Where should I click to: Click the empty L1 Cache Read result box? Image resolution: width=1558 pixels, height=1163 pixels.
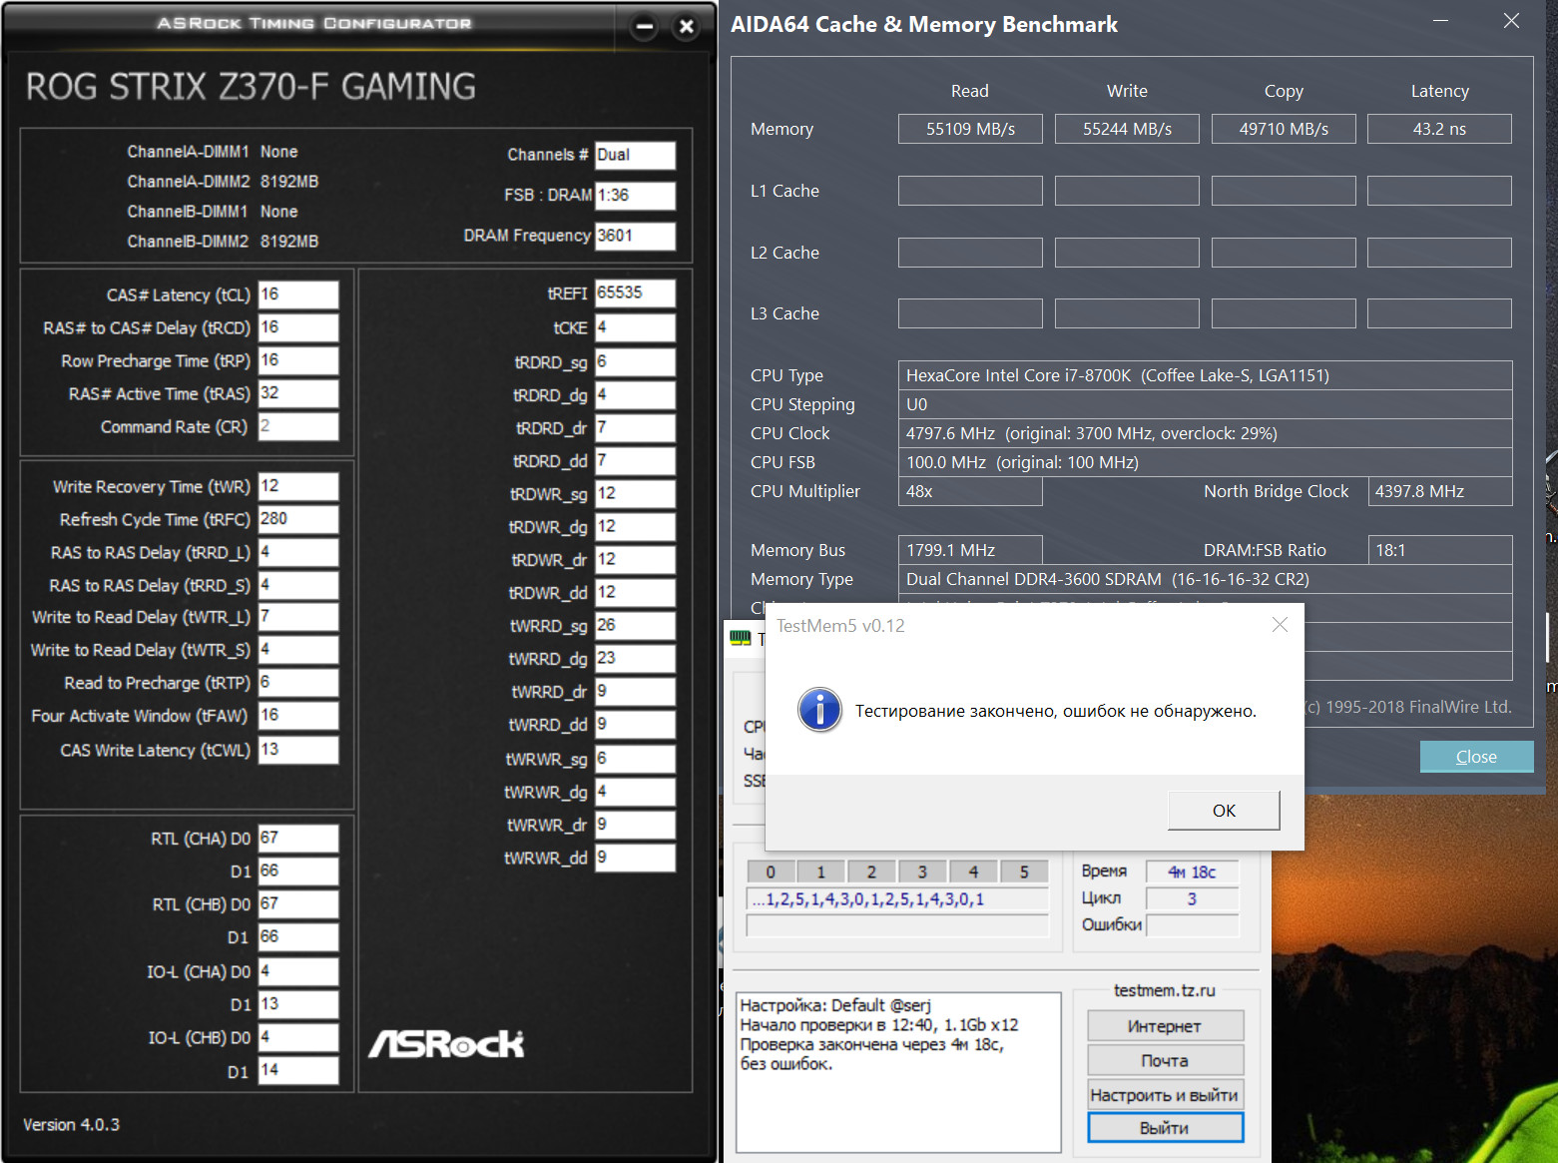click(970, 191)
